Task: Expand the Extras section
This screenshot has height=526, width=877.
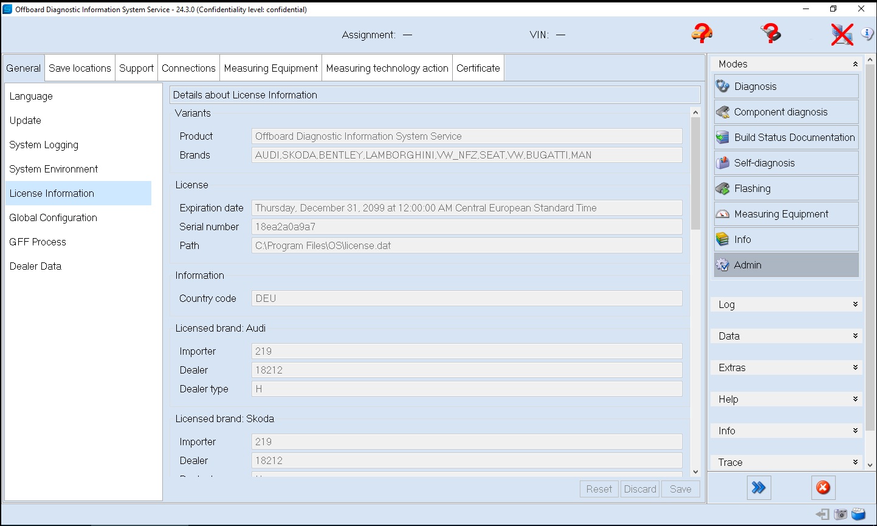Action: 786,367
